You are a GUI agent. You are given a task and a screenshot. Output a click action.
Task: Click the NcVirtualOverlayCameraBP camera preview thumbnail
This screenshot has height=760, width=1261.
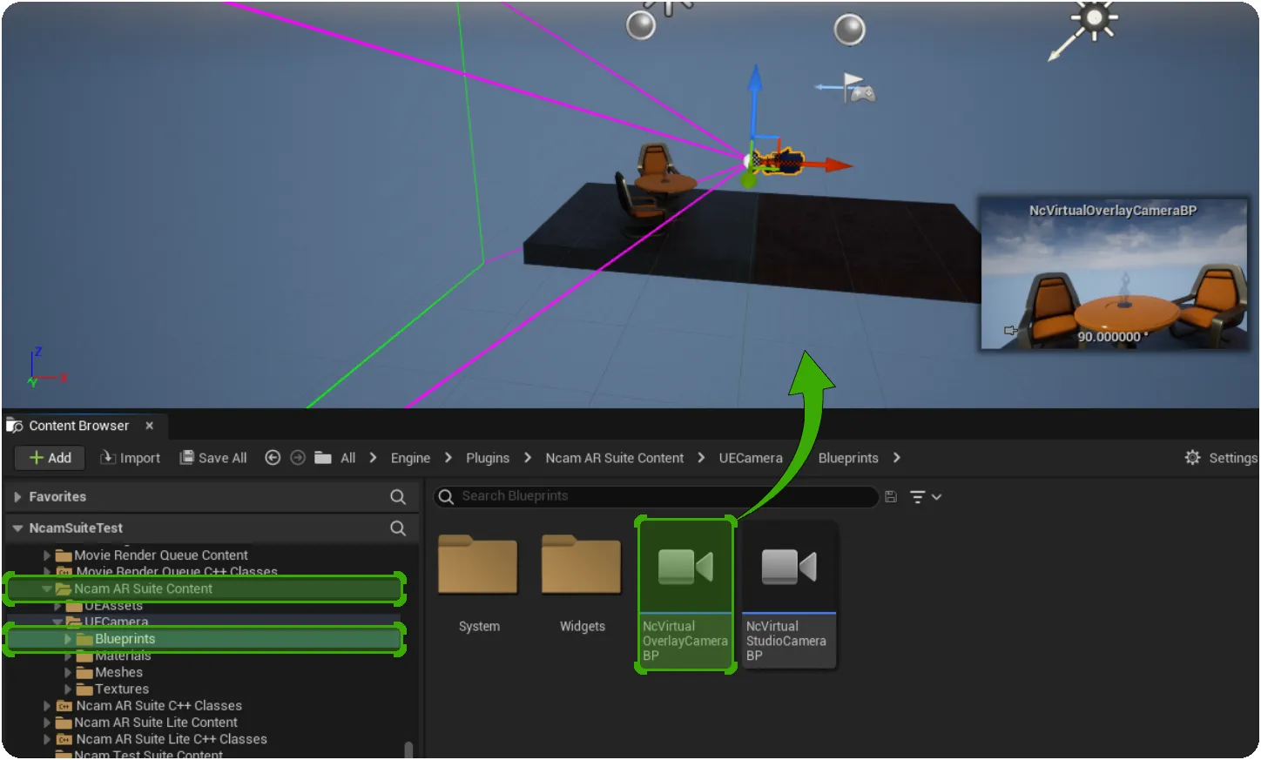point(1114,273)
